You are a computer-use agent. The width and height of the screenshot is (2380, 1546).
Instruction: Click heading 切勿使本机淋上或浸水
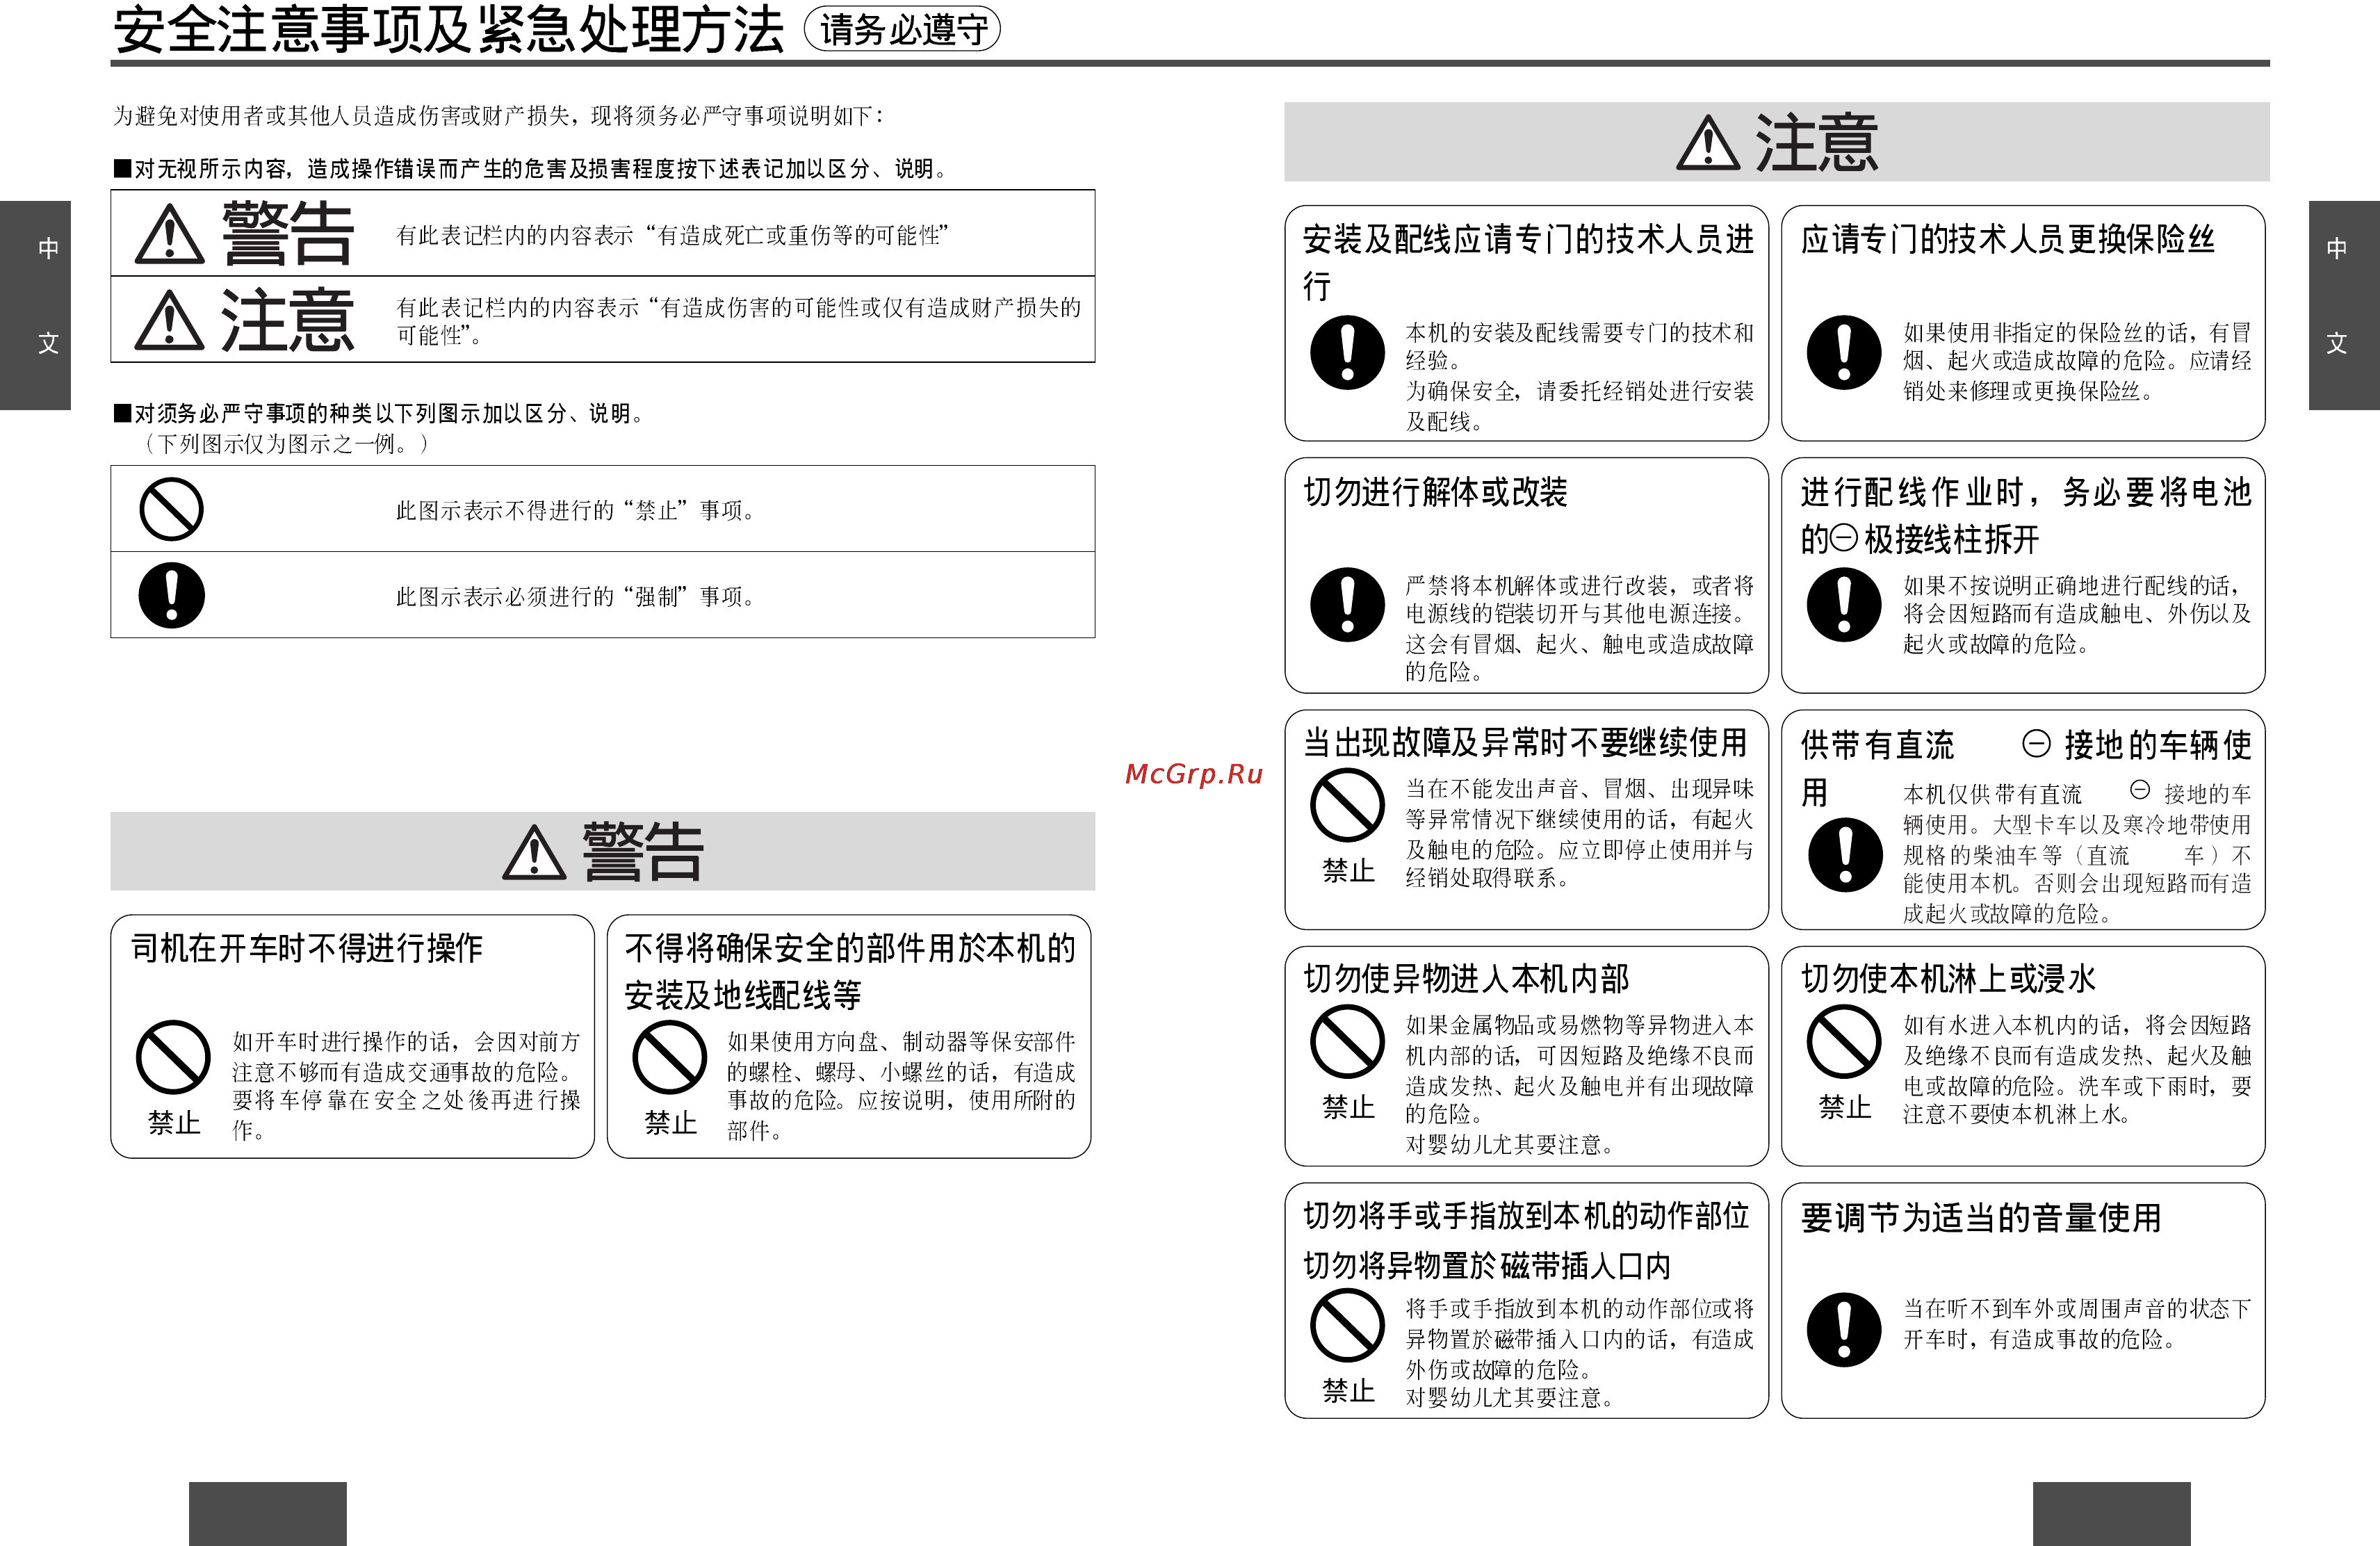[x=1948, y=978]
